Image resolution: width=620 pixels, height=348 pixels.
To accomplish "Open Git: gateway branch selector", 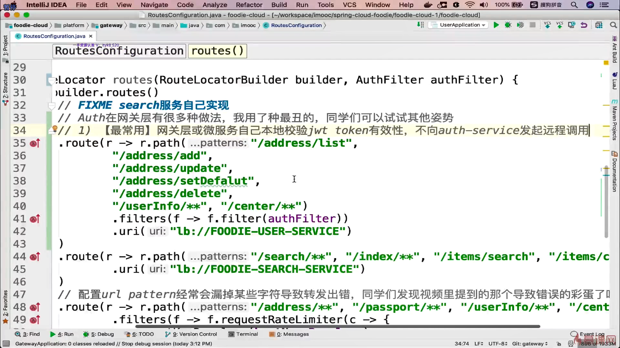I will click(x=530, y=344).
